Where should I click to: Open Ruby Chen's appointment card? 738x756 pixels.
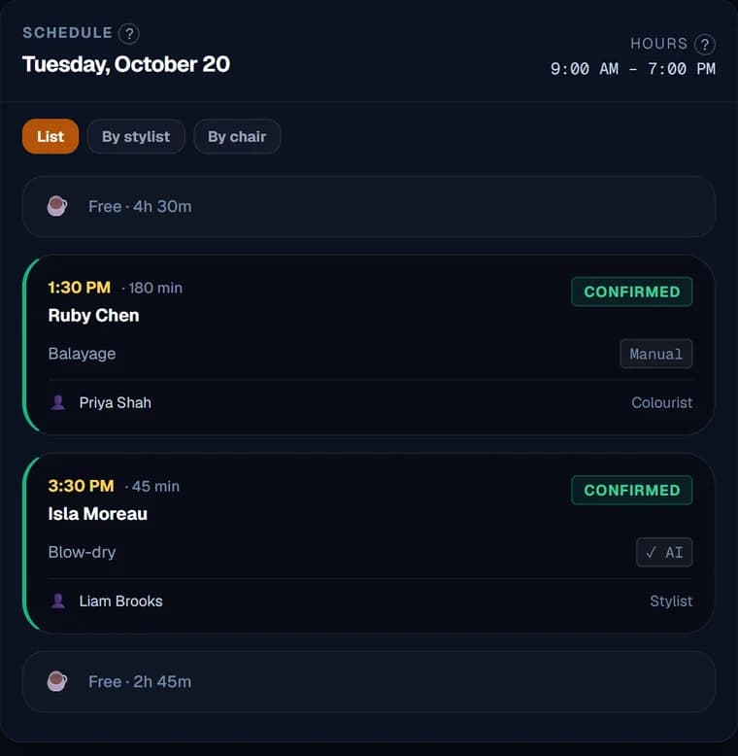[369, 345]
